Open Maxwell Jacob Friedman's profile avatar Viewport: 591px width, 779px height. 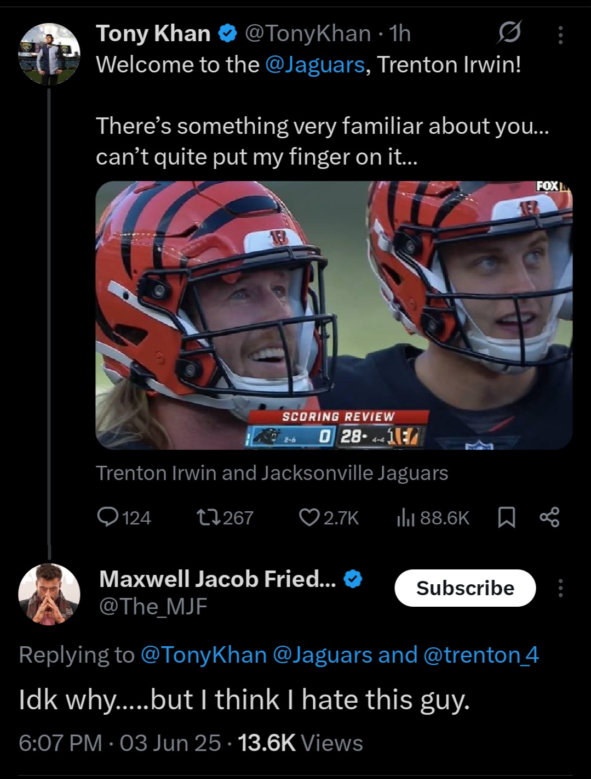coord(49,594)
